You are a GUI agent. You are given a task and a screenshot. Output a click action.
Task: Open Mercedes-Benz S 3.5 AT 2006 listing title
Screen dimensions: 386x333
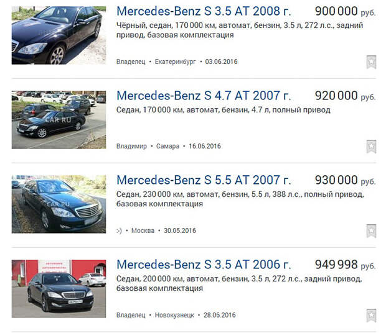click(204, 265)
